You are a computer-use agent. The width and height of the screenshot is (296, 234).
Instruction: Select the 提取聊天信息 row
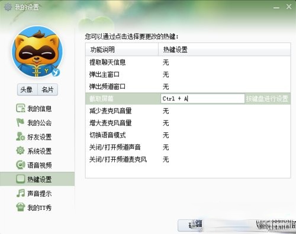(188, 62)
